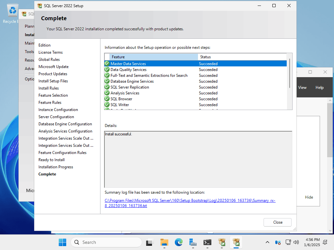Click the display/monitor tray icon
Image resolution: width=334 pixels, height=250 pixels.
tap(288, 242)
